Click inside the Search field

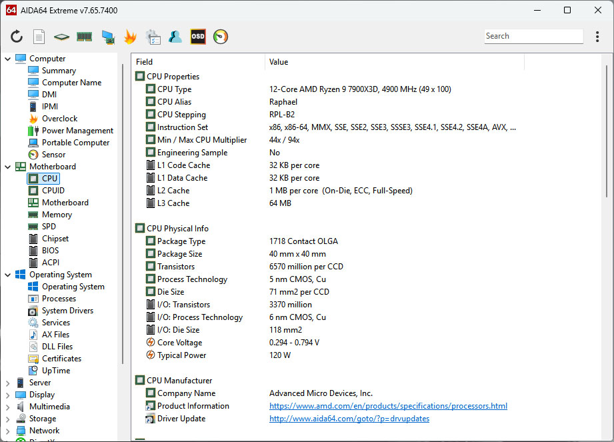click(533, 36)
